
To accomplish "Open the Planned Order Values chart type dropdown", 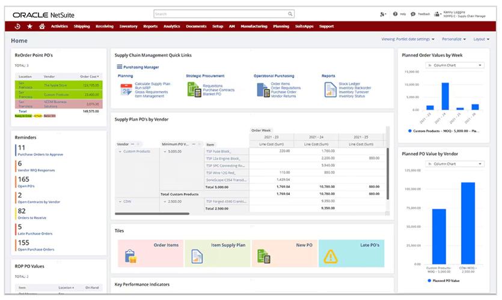I will [x=455, y=65].
